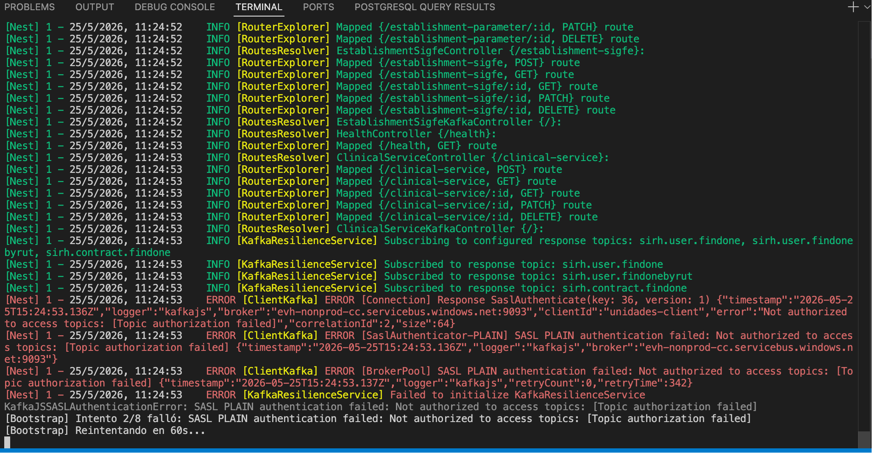Viewport: 872px width, 453px height.
Task: Open the launch profile dropdown chevron
Action: pyautogui.click(x=867, y=7)
